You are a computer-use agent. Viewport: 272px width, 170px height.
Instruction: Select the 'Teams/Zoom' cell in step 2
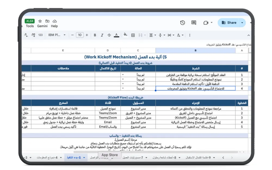click(108, 113)
